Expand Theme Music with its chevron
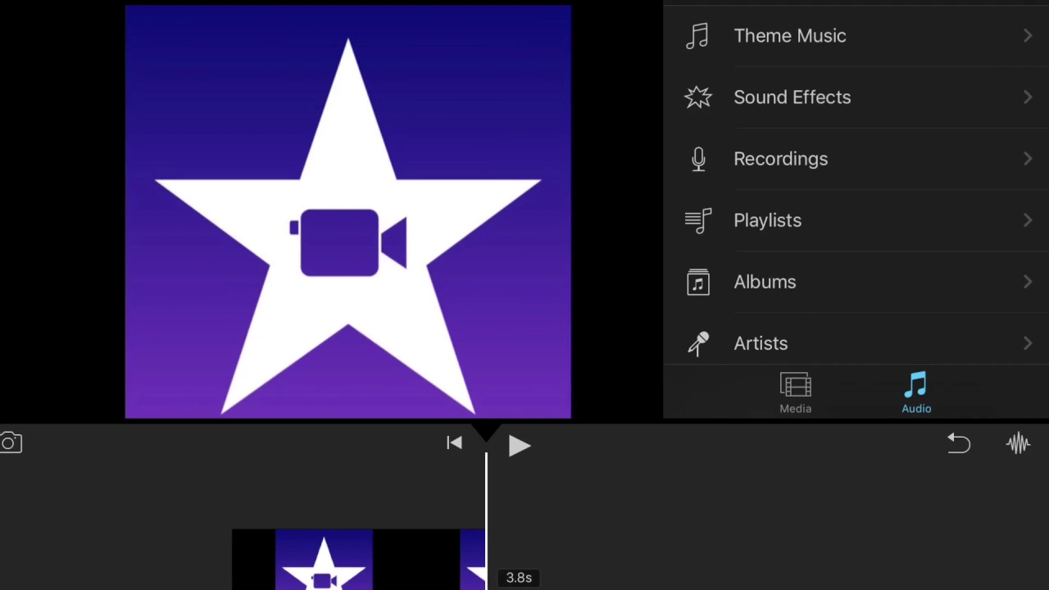 point(1028,36)
